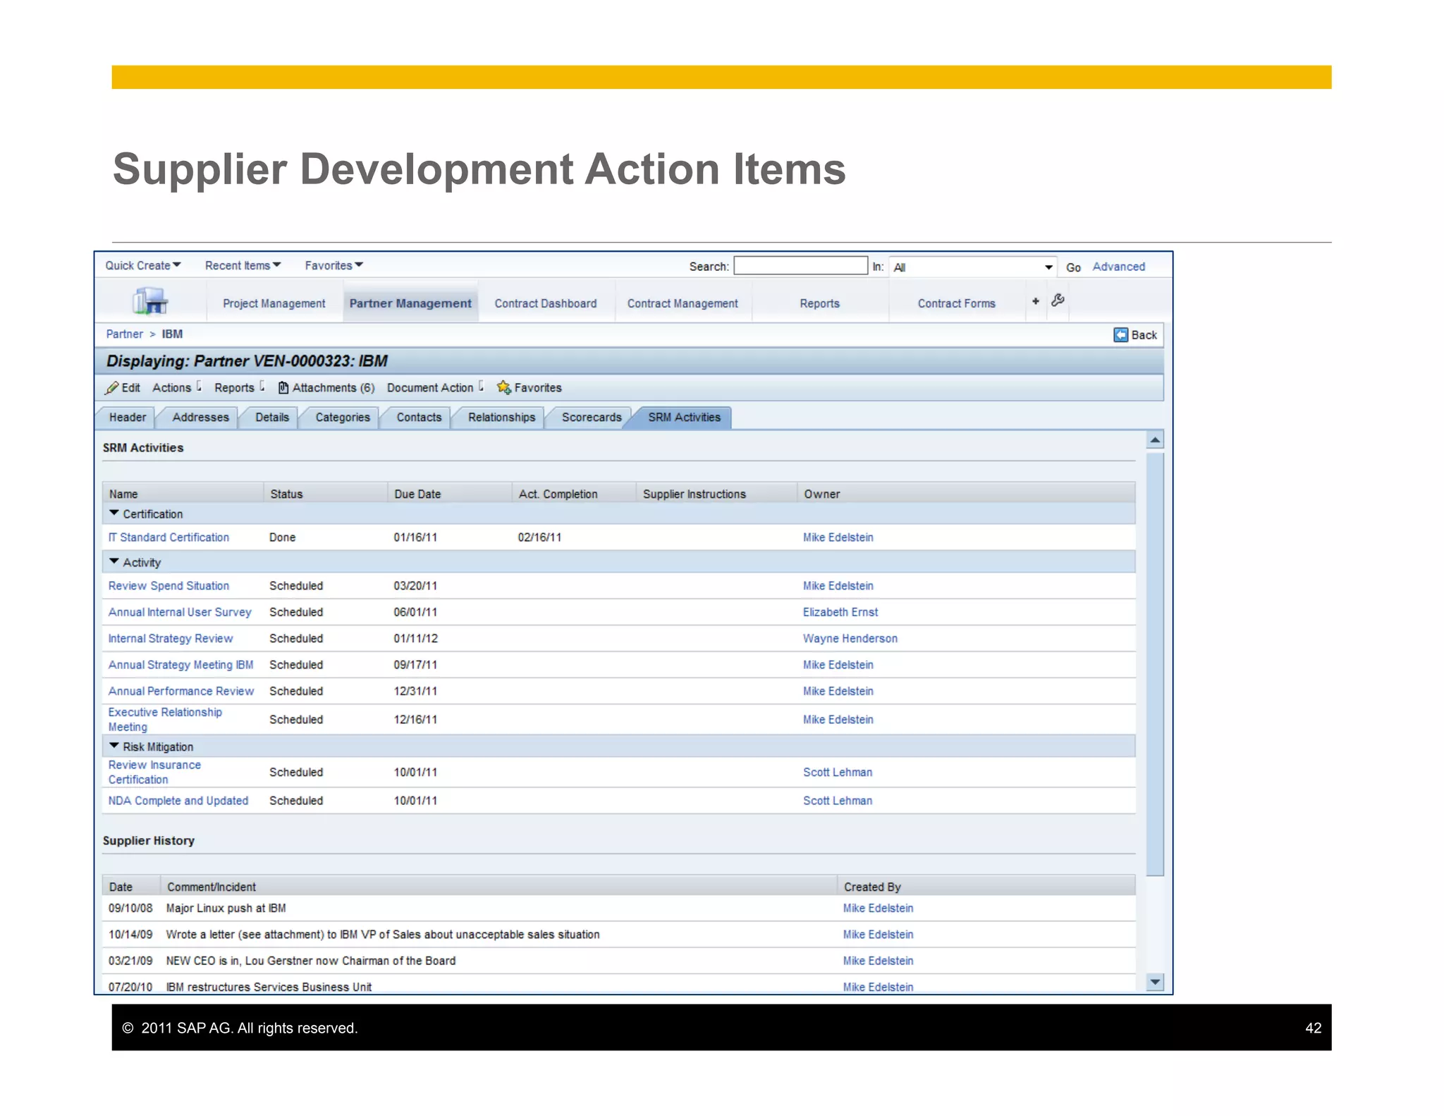This screenshot has height=1116, width=1444.
Task: Click Mike Edelstein in Linux push row
Action: click(878, 909)
